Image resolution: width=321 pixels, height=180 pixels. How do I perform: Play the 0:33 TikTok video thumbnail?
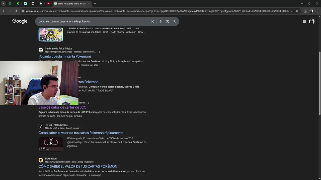click(51, 144)
